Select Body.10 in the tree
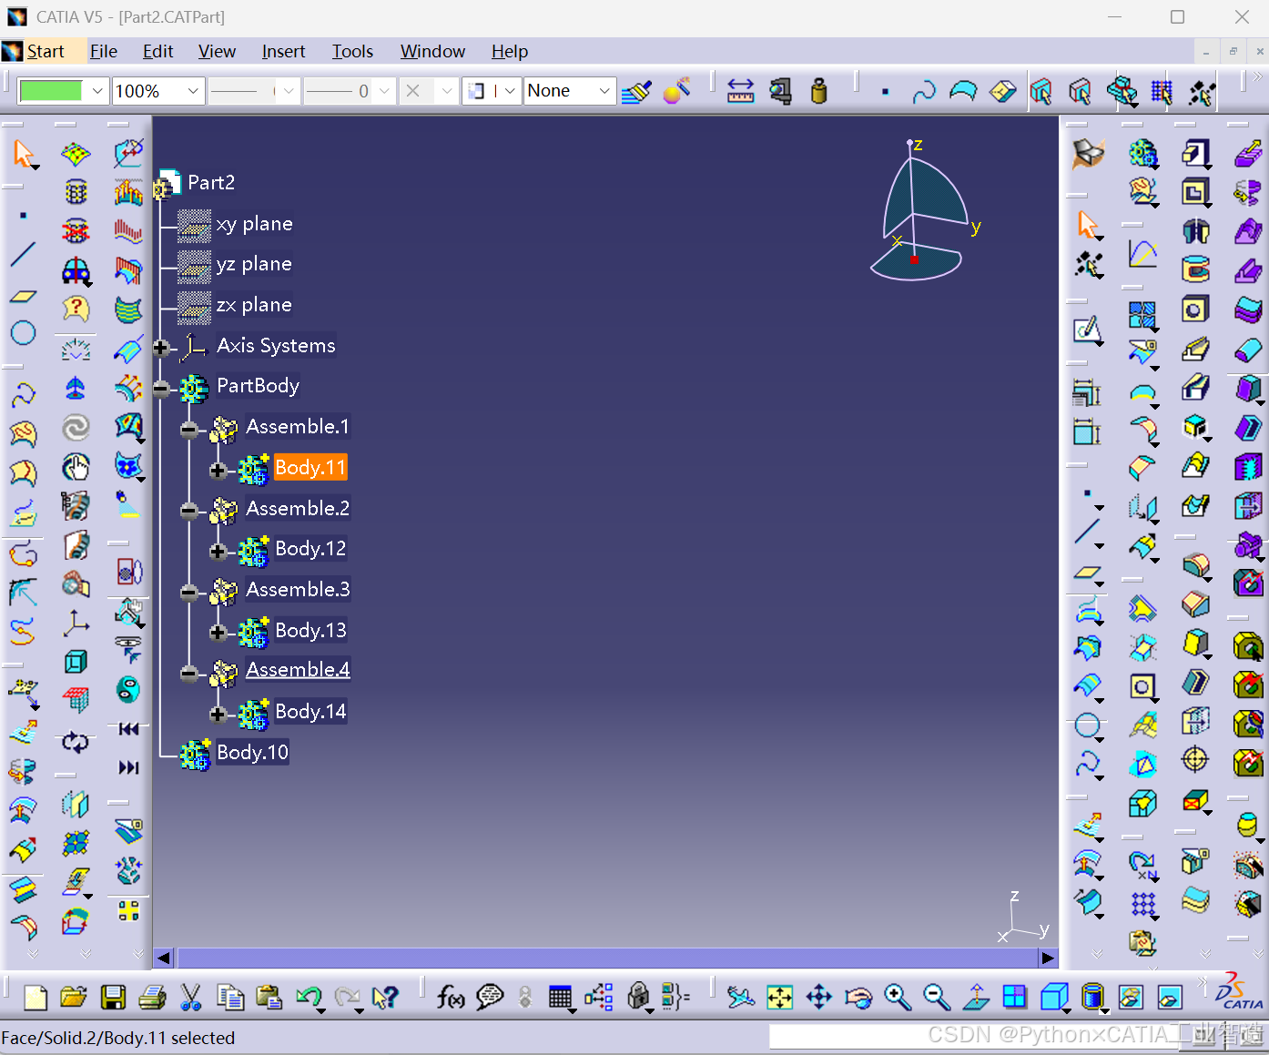This screenshot has height=1055, width=1269. pyautogui.click(x=252, y=753)
